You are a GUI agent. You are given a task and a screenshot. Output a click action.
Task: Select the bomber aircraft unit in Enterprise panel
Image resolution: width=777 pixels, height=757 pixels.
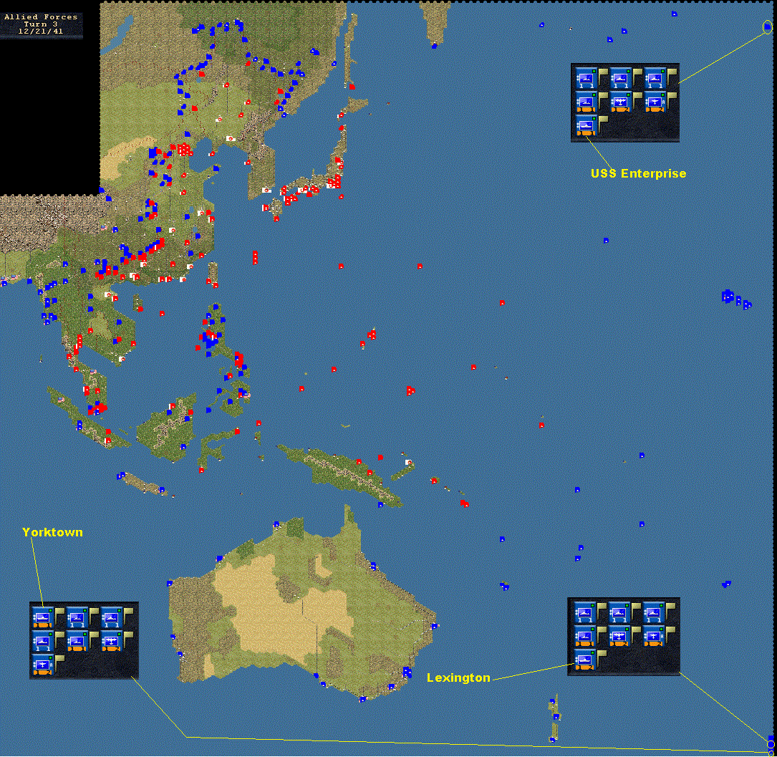click(x=619, y=102)
